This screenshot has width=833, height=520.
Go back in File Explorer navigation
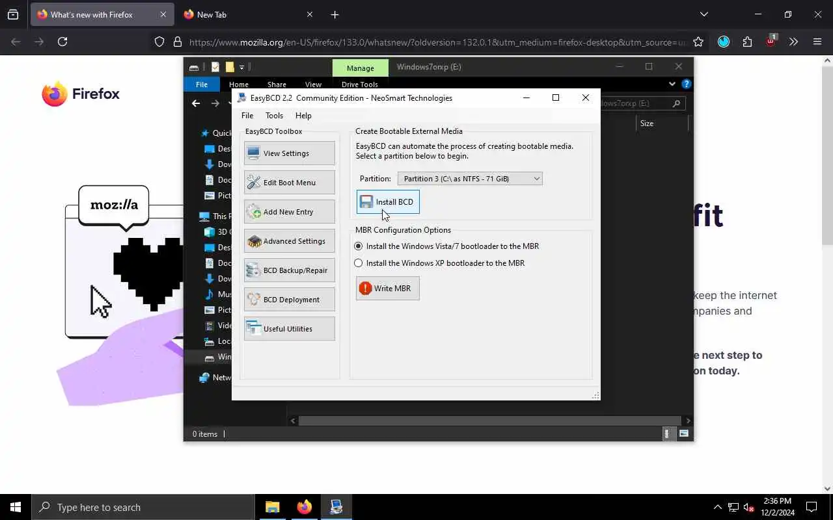(196, 103)
